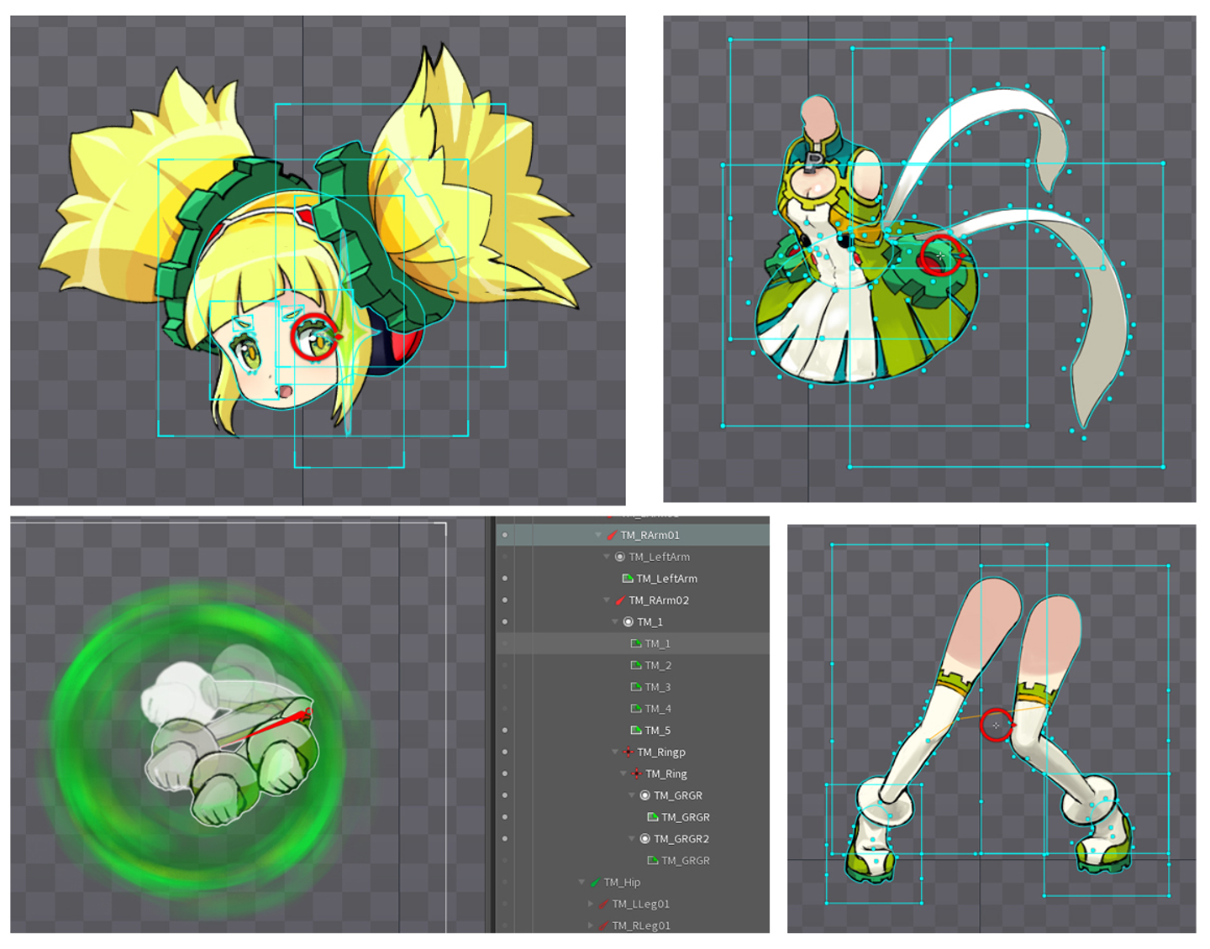Collapse the TM_GRGR slot above TM_GRGR2

click(x=632, y=795)
